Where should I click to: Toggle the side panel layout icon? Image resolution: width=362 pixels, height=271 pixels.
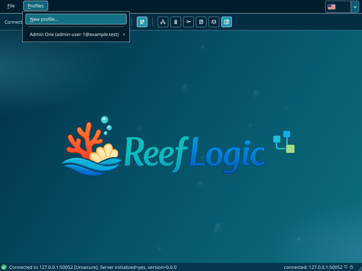(x=227, y=22)
